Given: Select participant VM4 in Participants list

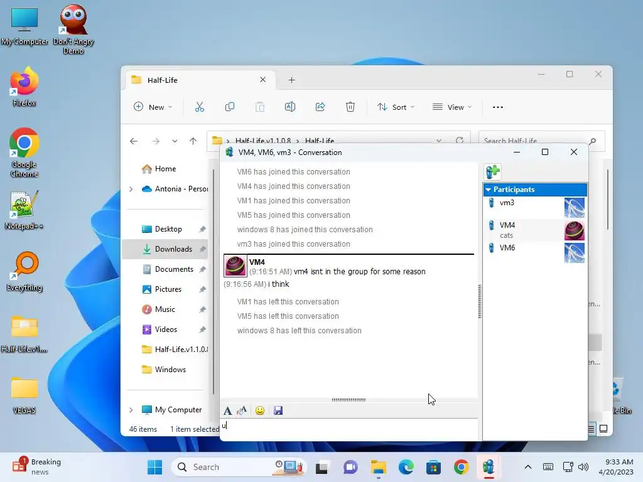Looking at the screenshot, I should (x=535, y=230).
